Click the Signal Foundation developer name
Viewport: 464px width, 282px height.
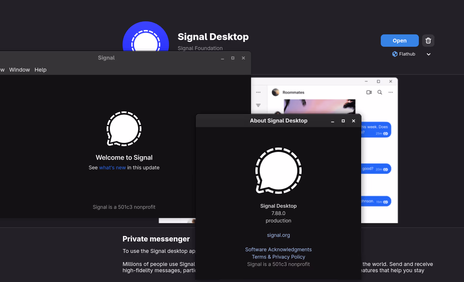200,48
